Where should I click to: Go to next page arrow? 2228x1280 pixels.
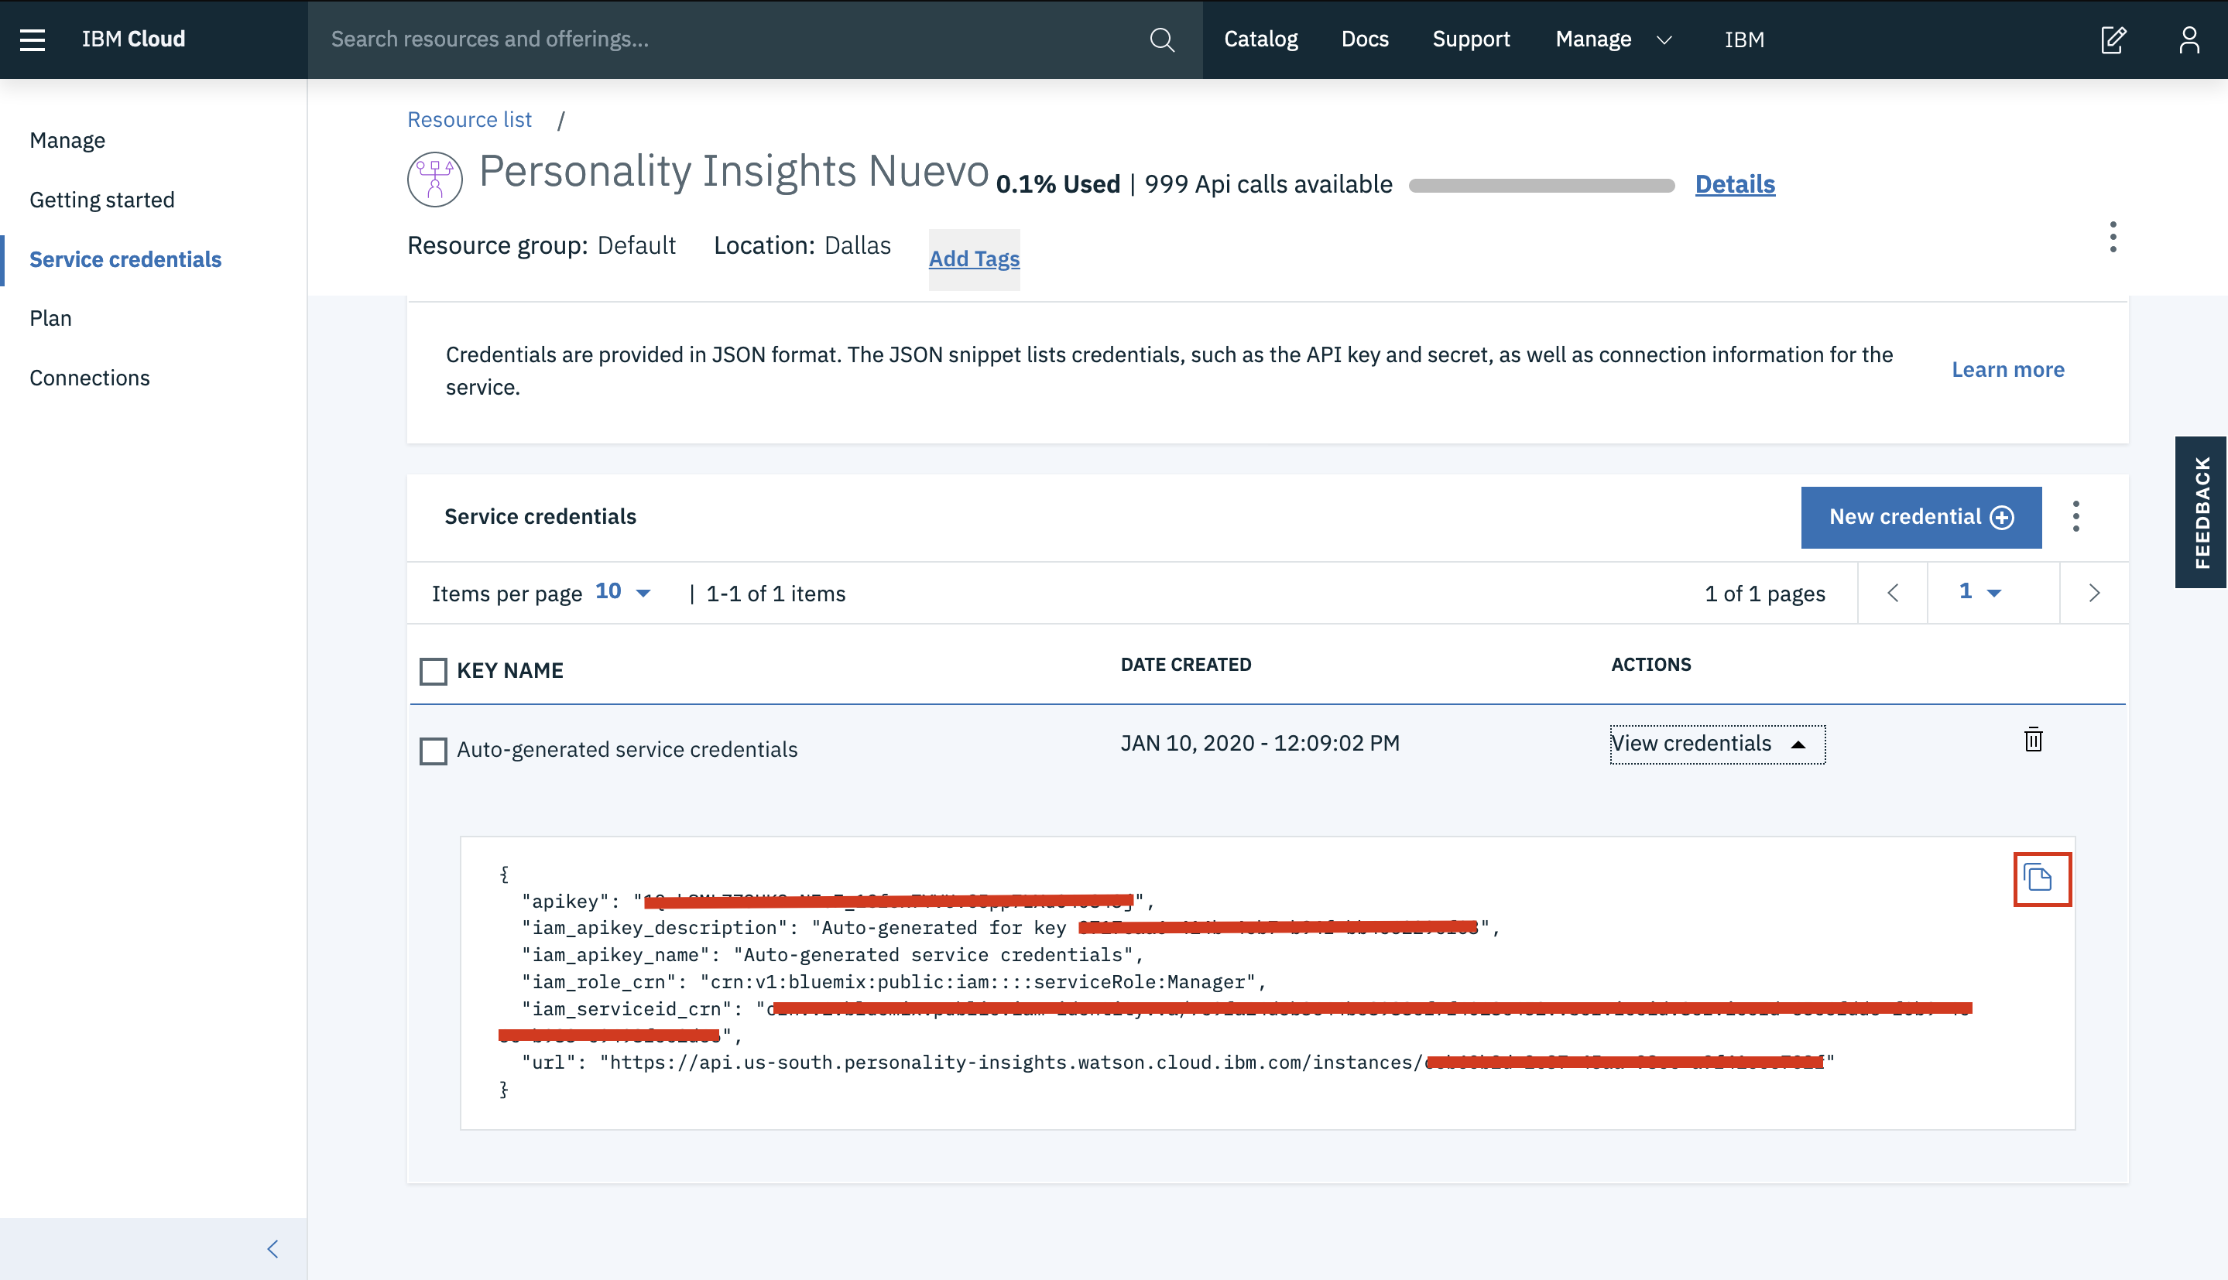[2093, 594]
